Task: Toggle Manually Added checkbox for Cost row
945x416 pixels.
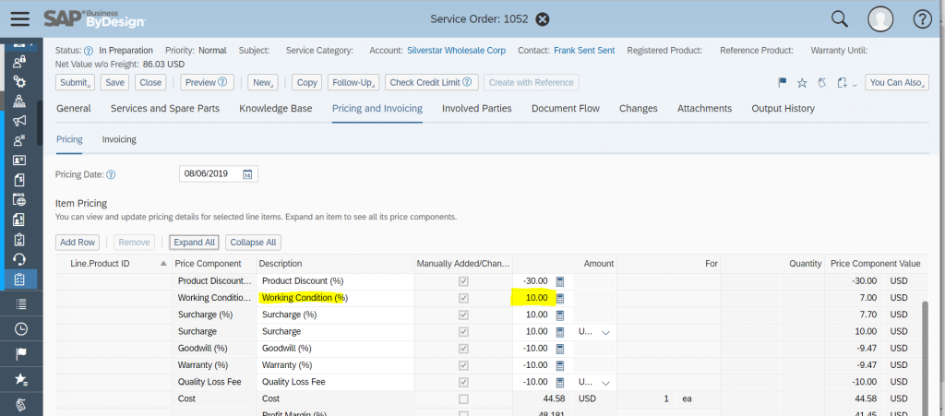Action: pos(463,399)
